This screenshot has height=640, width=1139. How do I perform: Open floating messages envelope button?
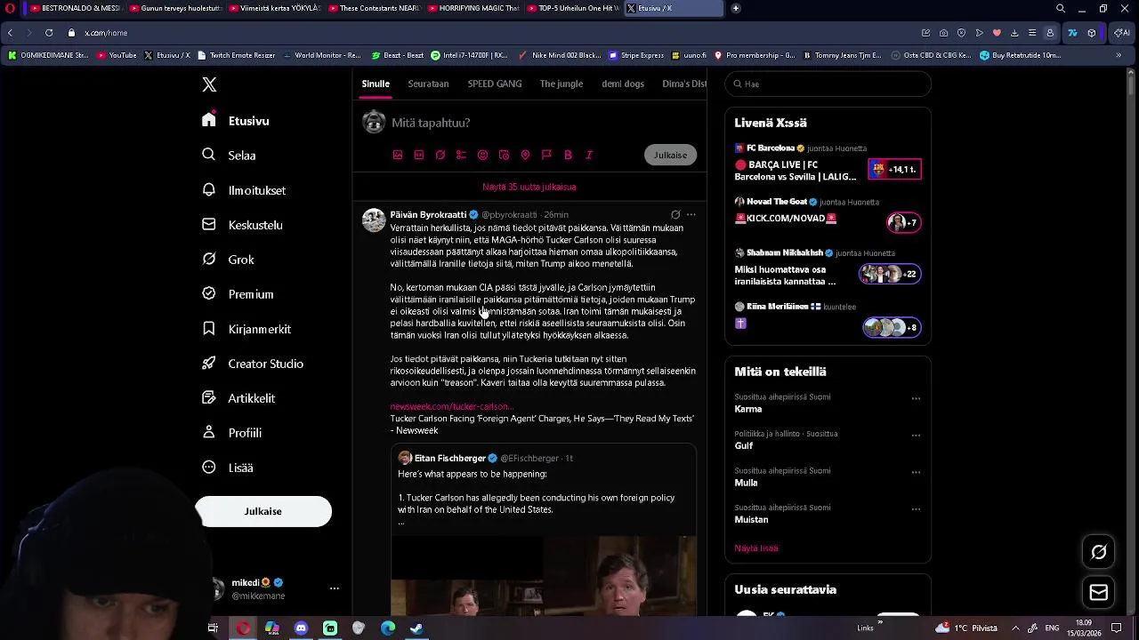pos(1099,593)
